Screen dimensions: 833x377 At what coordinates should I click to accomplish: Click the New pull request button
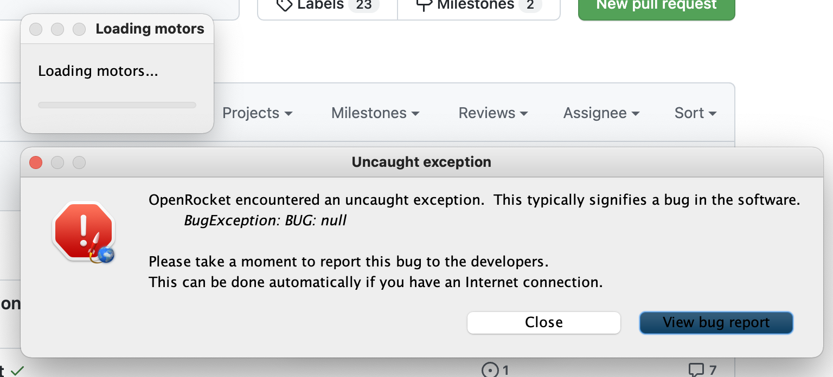pyautogui.click(x=657, y=6)
